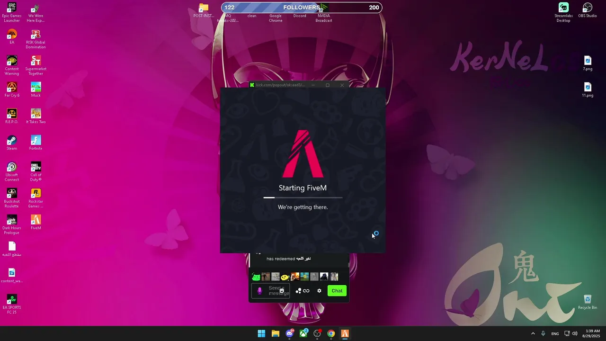Pick the yellow smiley blob emote

click(x=285, y=277)
